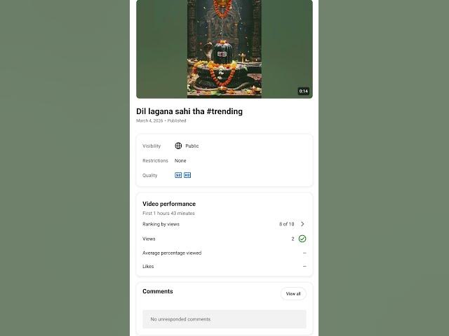Viewport: 449px width, 336px height.
Task: Click the Video performance heading
Action: pyautogui.click(x=169, y=204)
